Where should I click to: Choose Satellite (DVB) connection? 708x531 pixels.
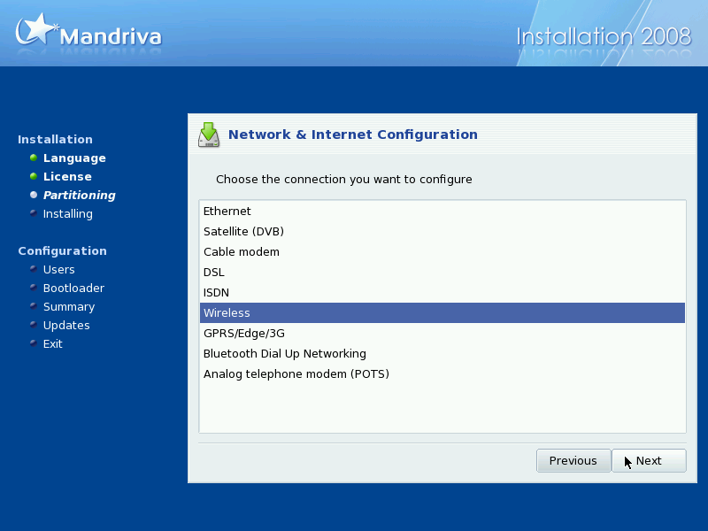click(x=442, y=231)
